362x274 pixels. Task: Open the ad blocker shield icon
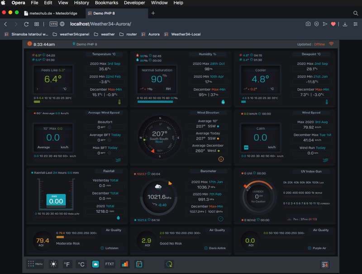316,24
